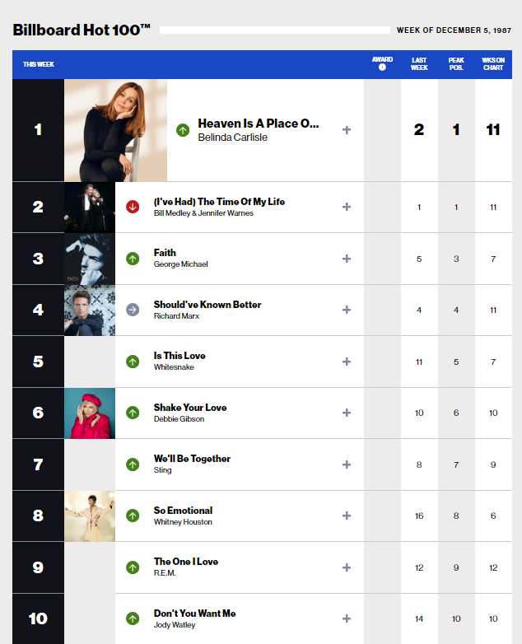Expand We'll Be Together row plus sign
Screen dimensions: 522x644
click(x=347, y=464)
